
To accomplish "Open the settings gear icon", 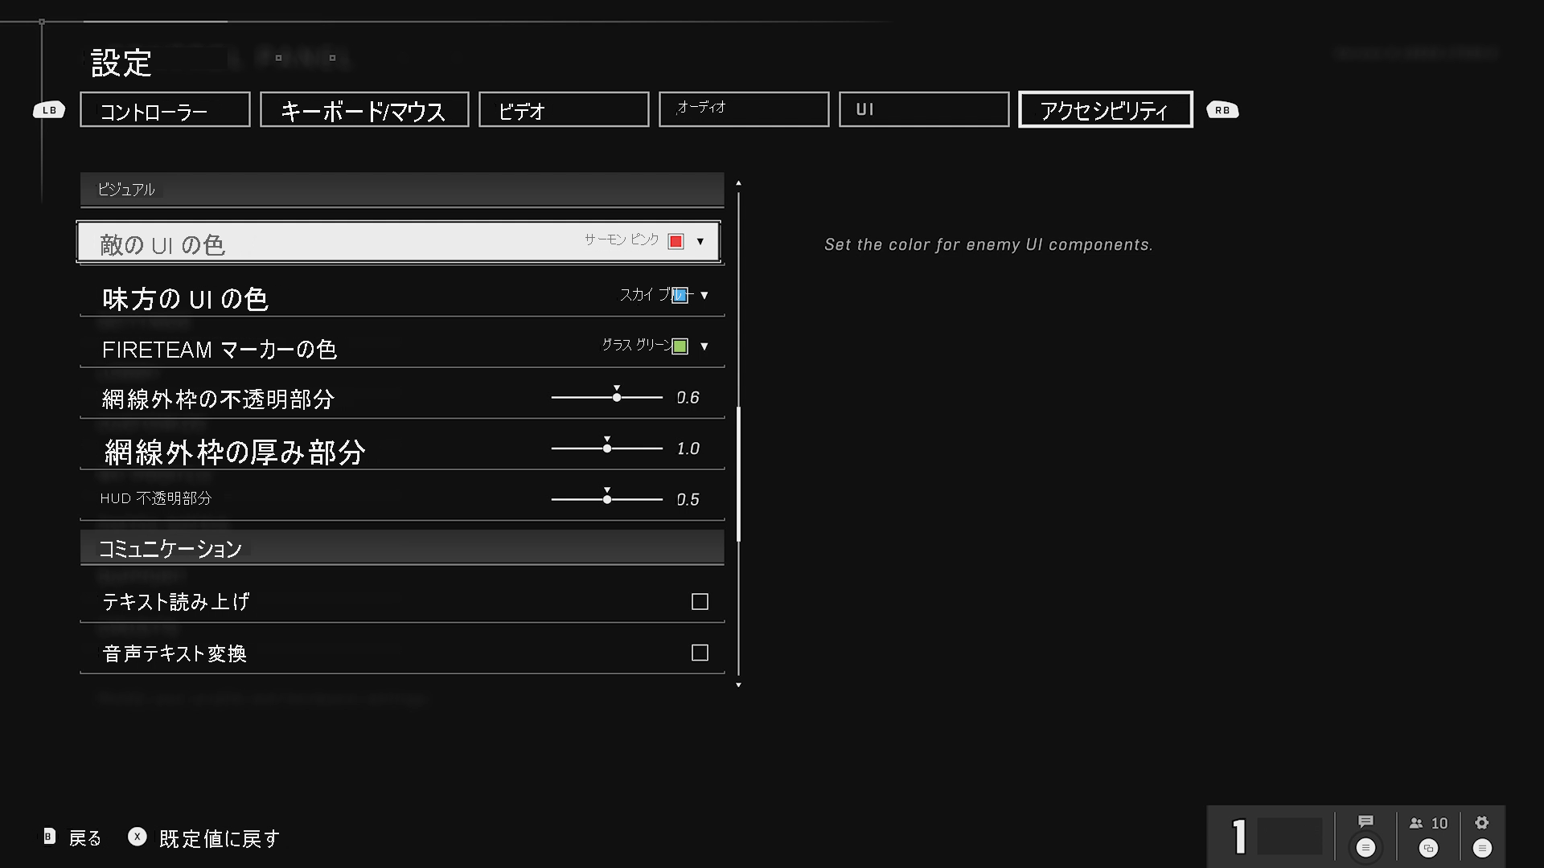I will [x=1482, y=822].
